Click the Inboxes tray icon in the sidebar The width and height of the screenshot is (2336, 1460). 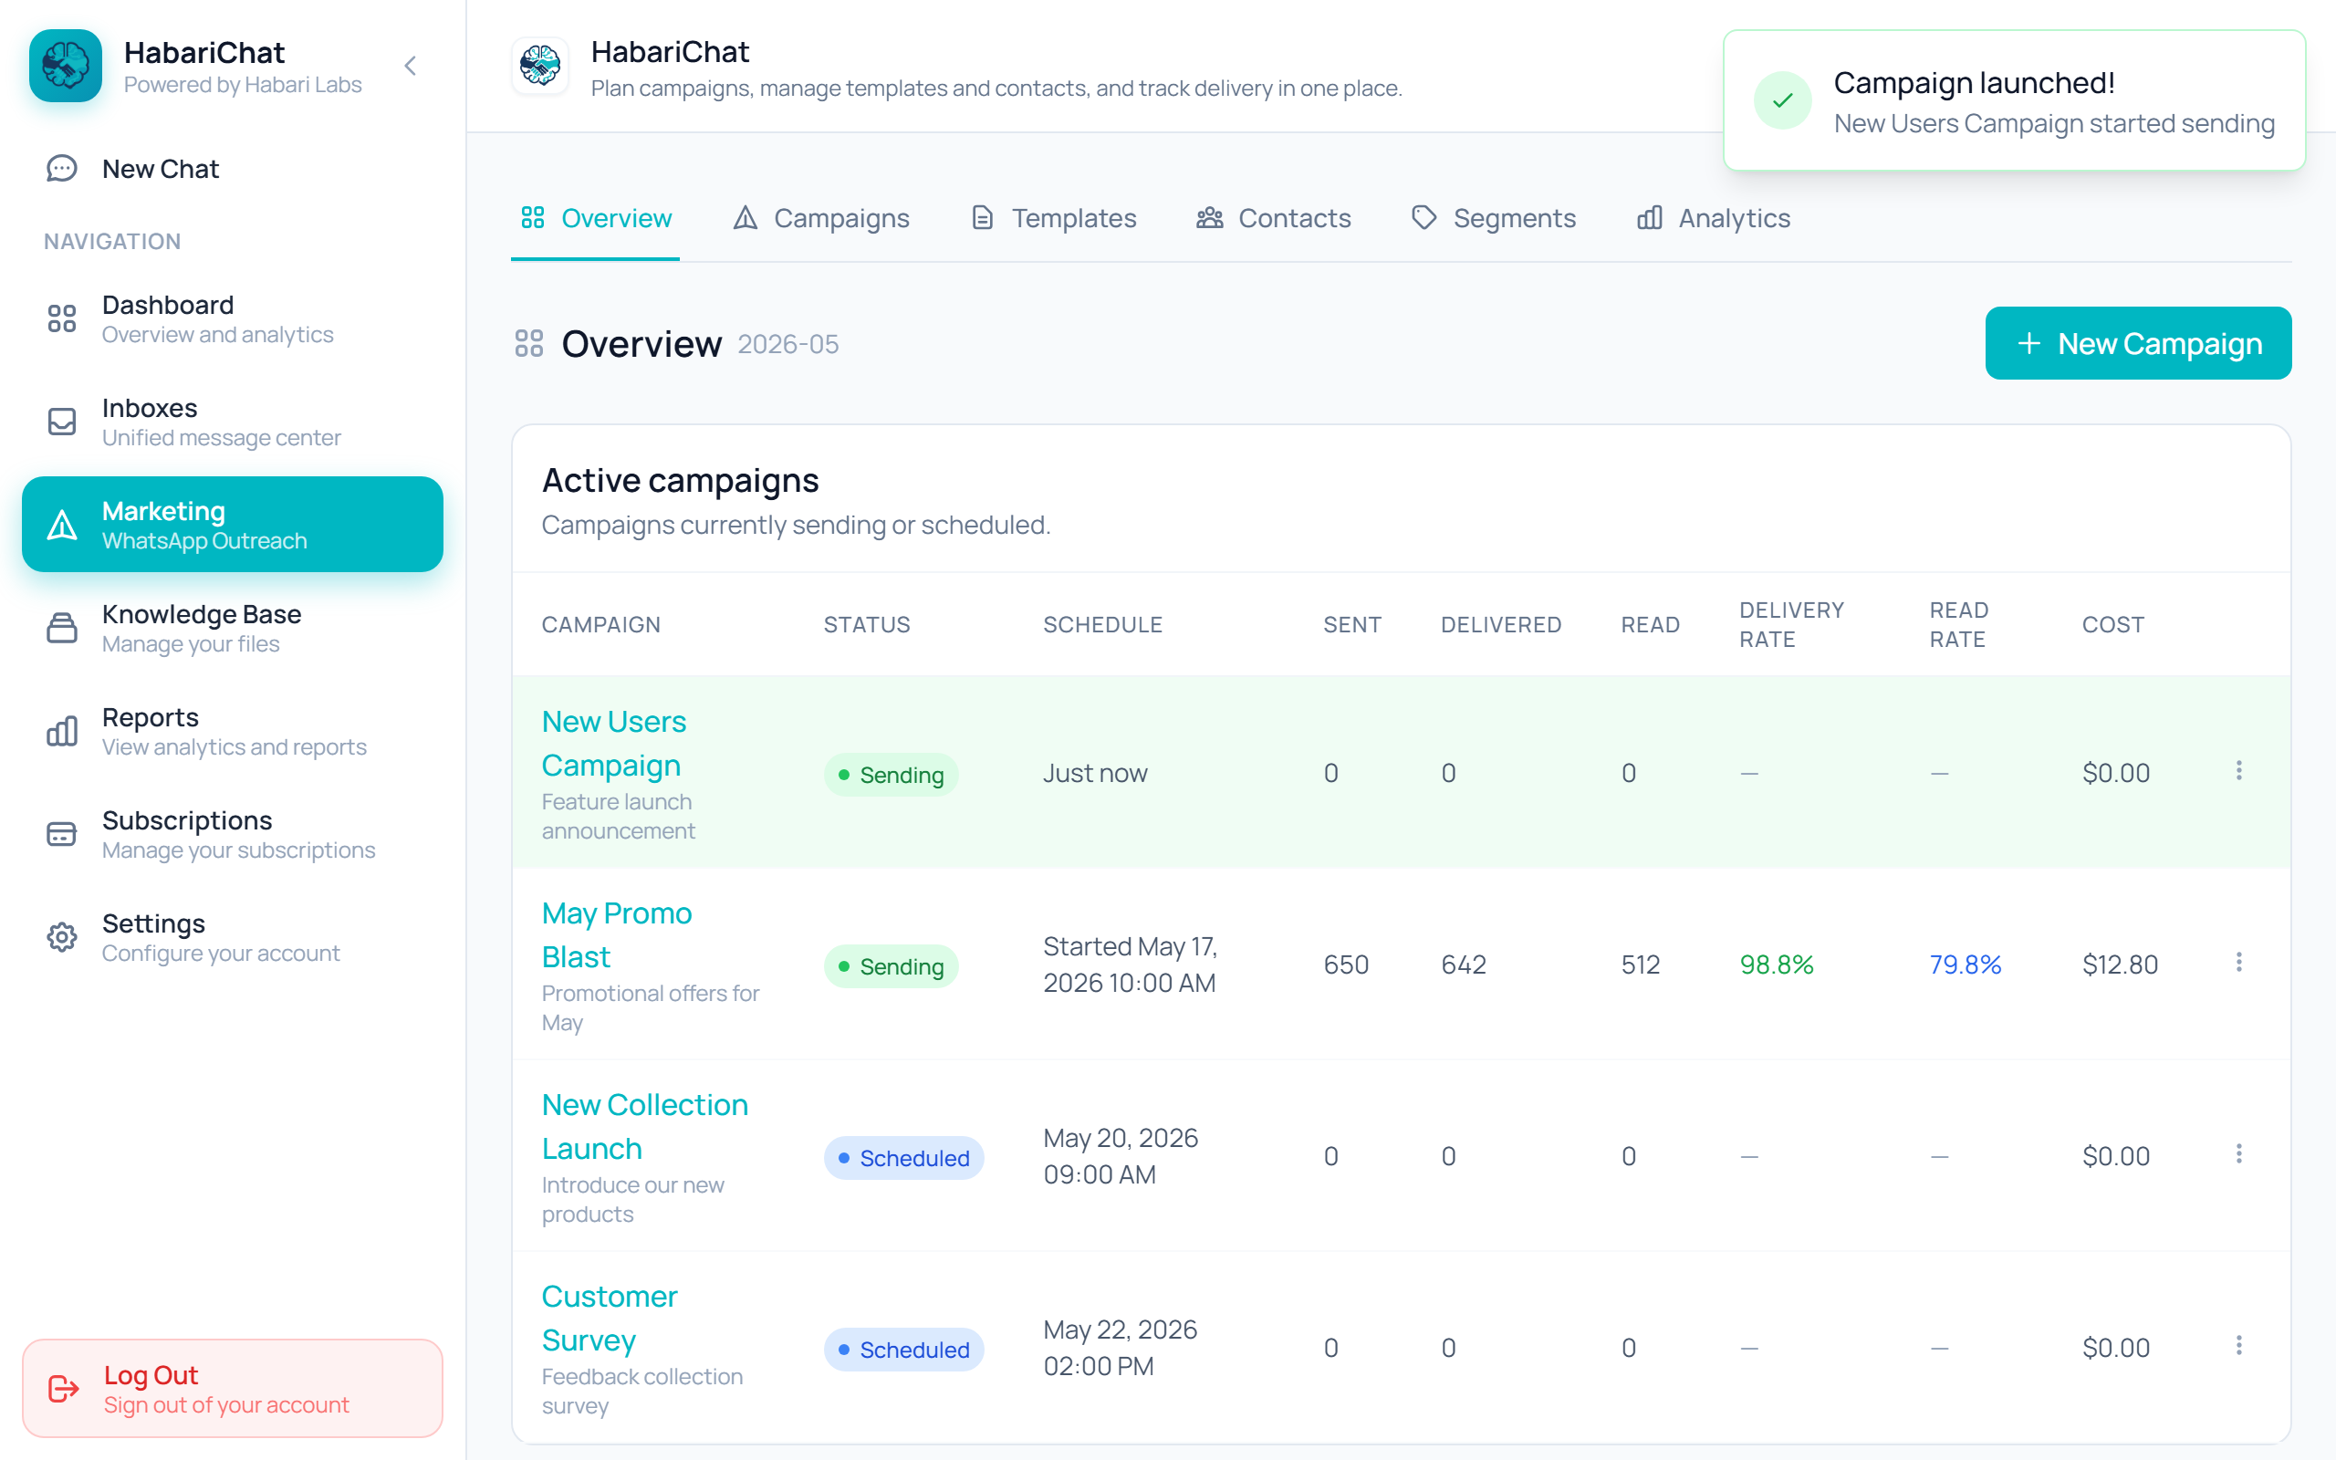tap(62, 422)
